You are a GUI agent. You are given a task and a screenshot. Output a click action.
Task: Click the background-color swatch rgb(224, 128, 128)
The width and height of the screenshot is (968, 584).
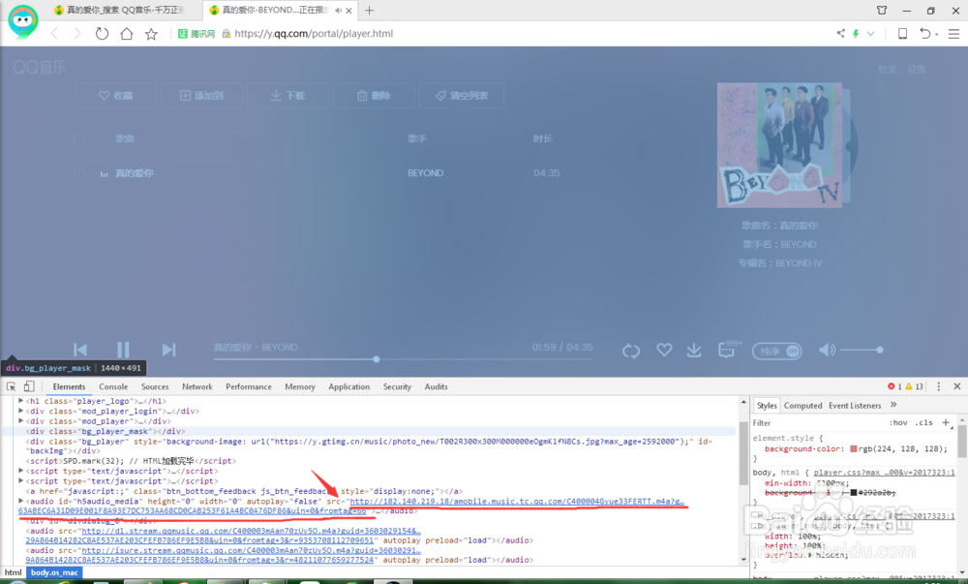853,448
